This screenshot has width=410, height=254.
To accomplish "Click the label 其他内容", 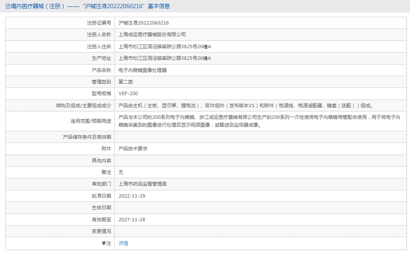I will [x=101, y=161].
